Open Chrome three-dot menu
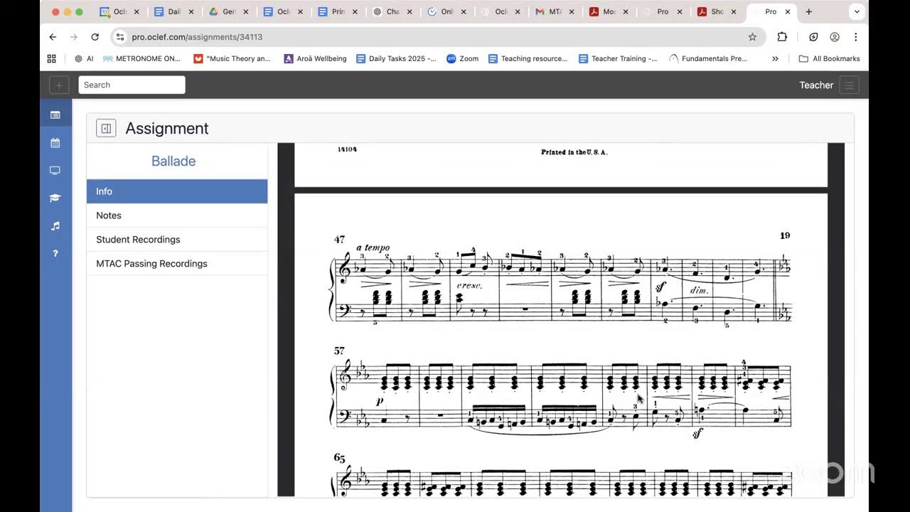This screenshot has height=512, width=910. click(855, 37)
